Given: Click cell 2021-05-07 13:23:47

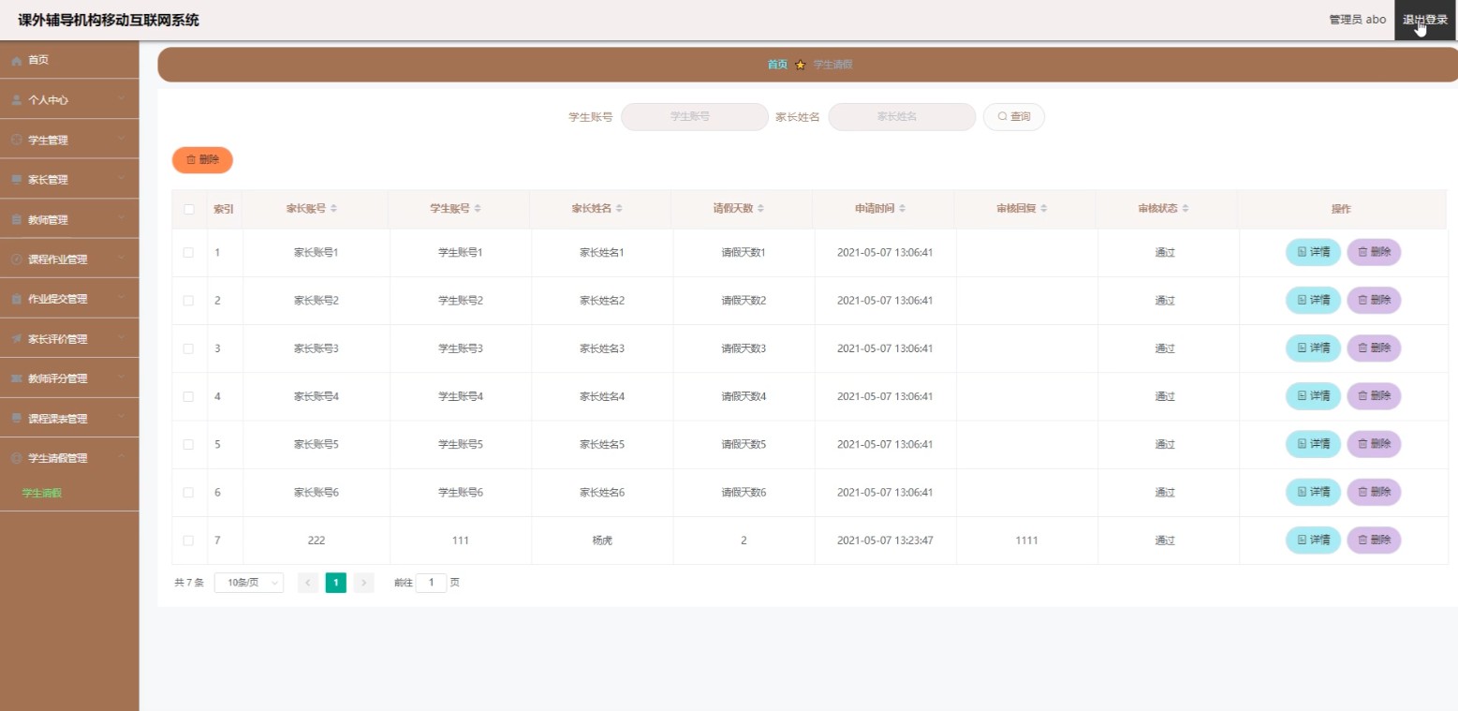Looking at the screenshot, I should (885, 541).
